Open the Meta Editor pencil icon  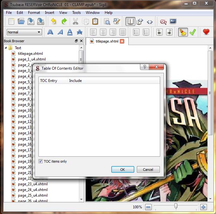tap(117, 21)
